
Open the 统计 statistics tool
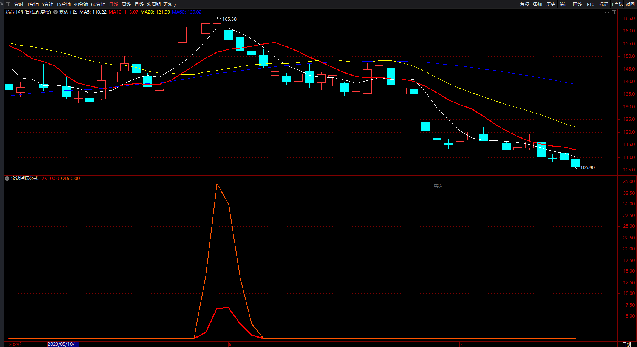[x=564, y=5]
